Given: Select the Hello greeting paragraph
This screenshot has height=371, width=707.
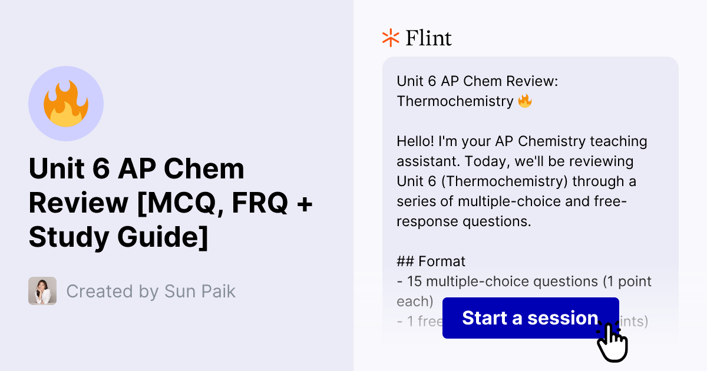Looking at the screenshot, I should click(x=521, y=181).
